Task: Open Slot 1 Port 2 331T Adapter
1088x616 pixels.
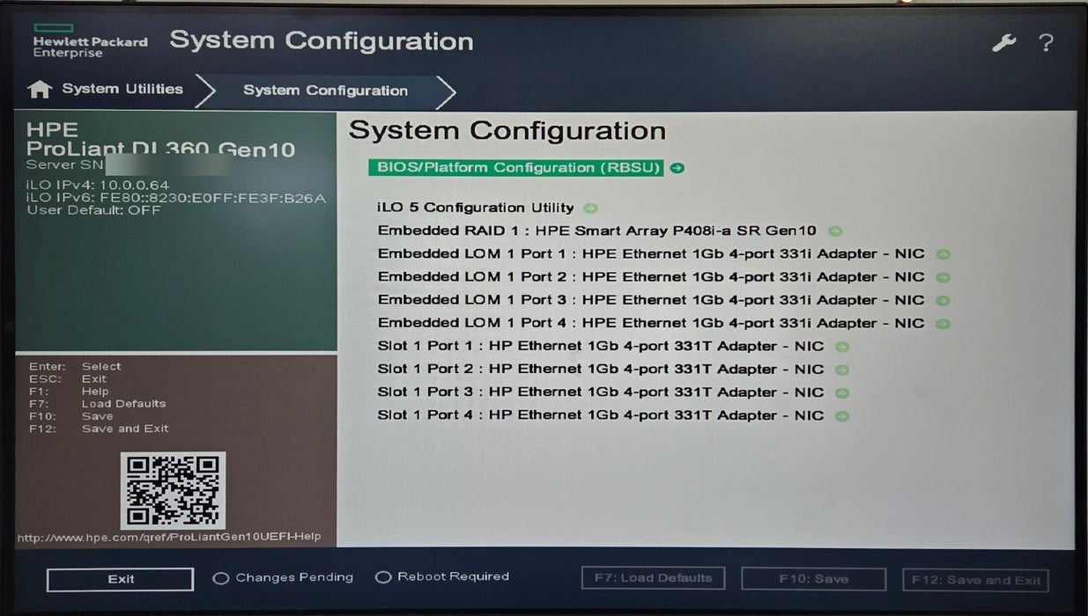Action: coord(601,369)
